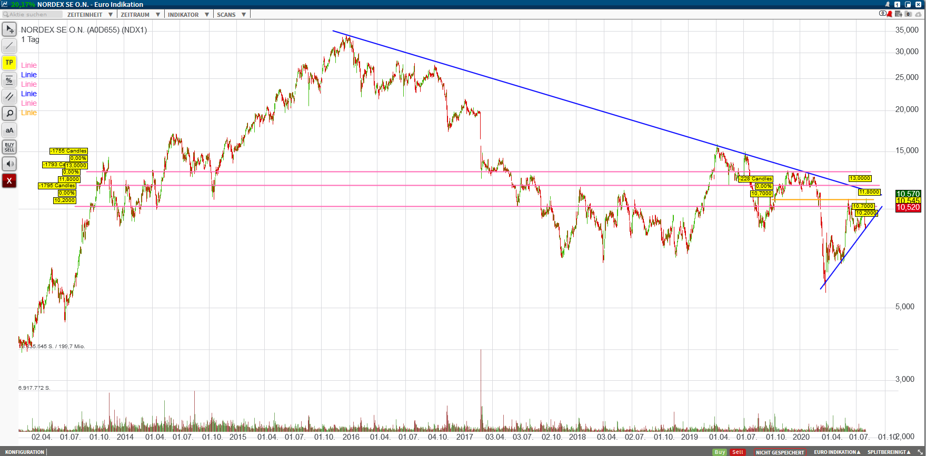Select the third Linie legend entry in pink

(29, 84)
